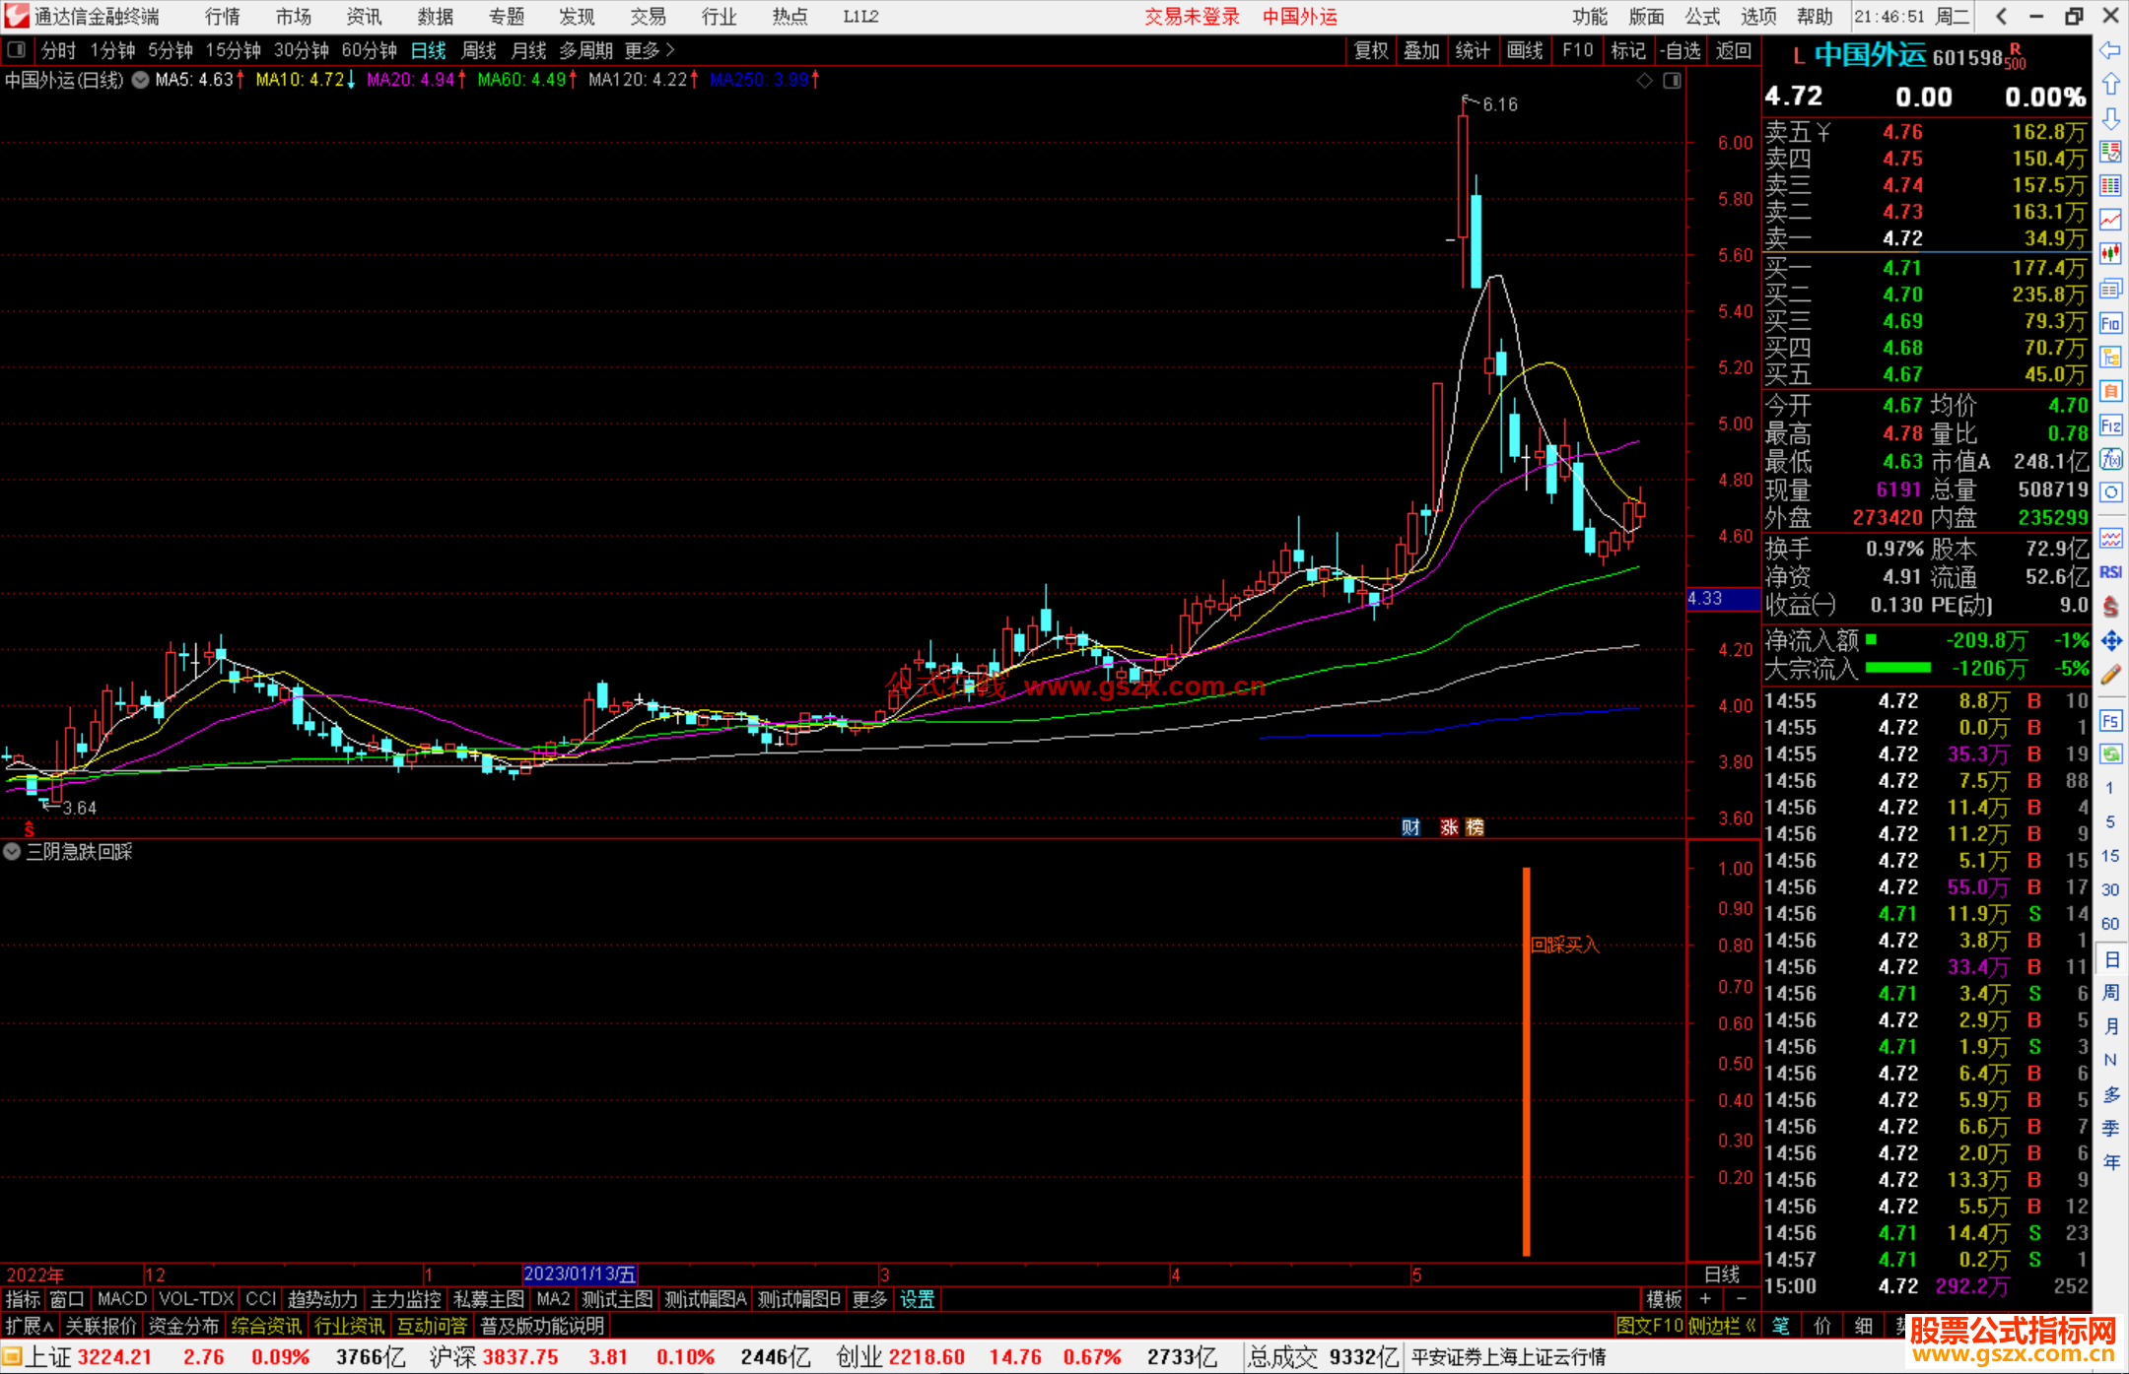Screen dimensions: 2129x1374
Task: Switch to the MACD indicator tab
Action: point(122,1299)
